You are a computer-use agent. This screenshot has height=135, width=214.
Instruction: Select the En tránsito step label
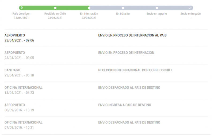(123, 14)
